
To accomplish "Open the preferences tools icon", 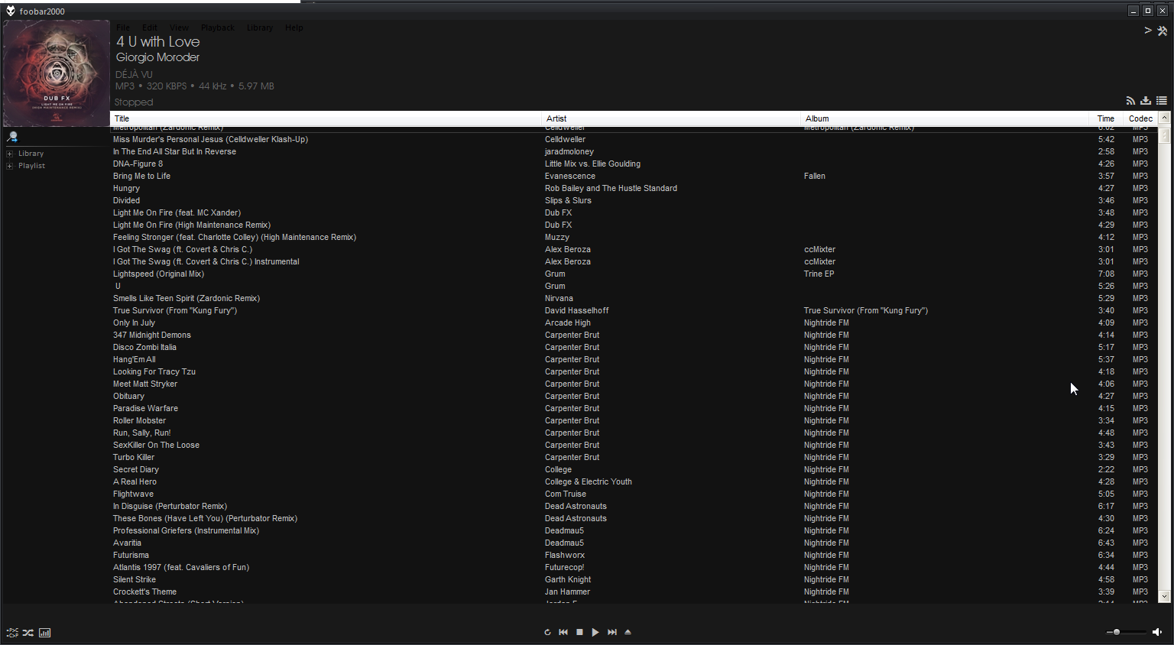I will point(1162,31).
